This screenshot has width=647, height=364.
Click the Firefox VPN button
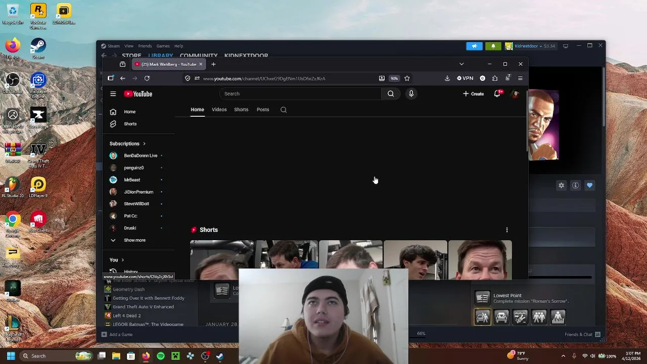tap(465, 78)
